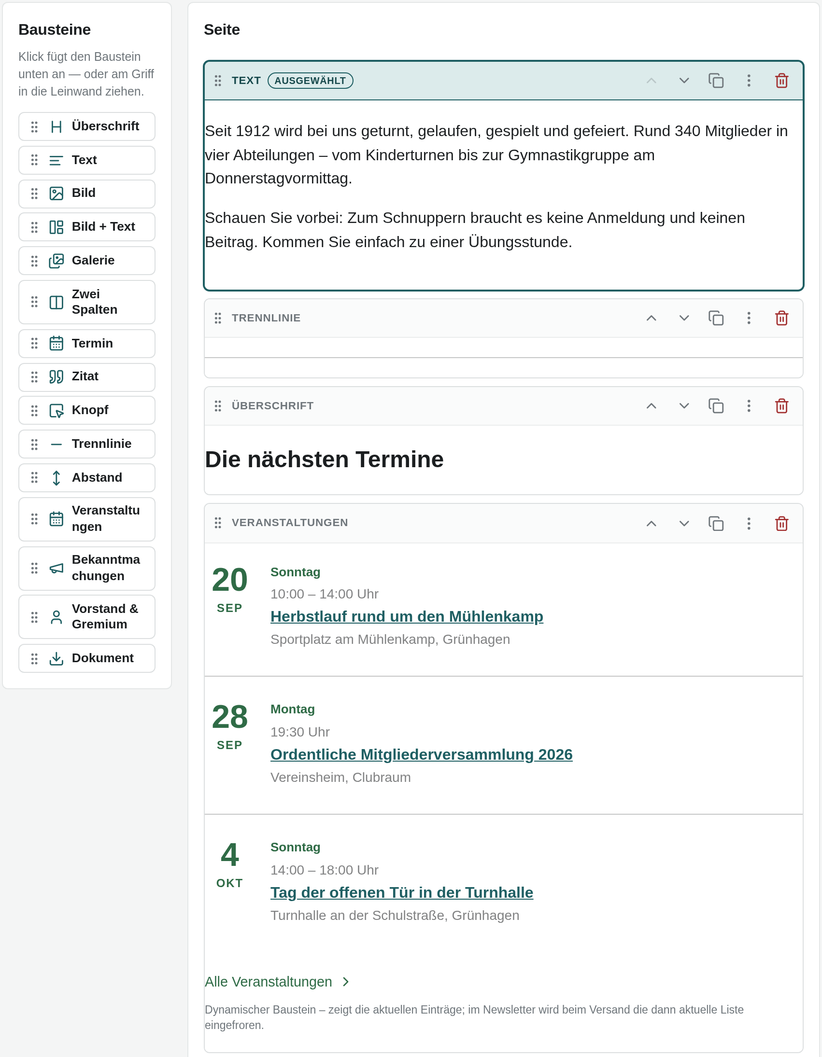Duplicate the Text block
The image size is (822, 1057).
click(x=716, y=81)
